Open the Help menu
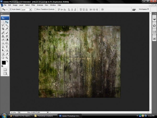 coord(59,5)
